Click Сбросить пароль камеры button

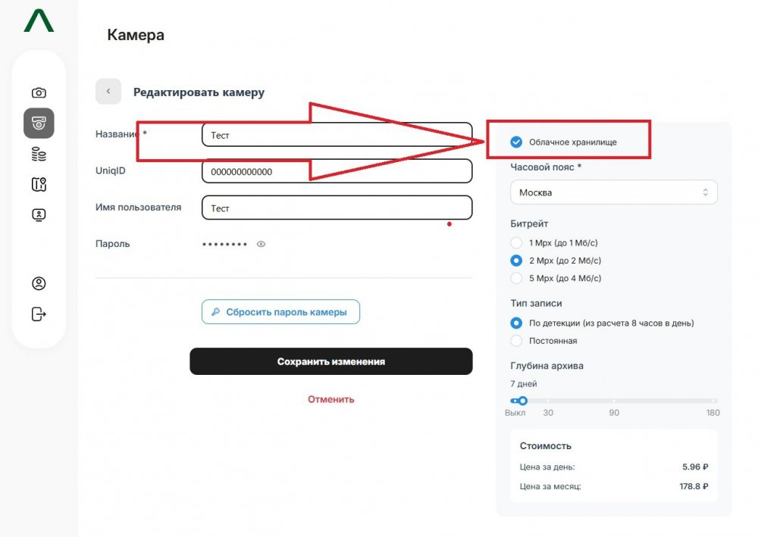tap(281, 312)
